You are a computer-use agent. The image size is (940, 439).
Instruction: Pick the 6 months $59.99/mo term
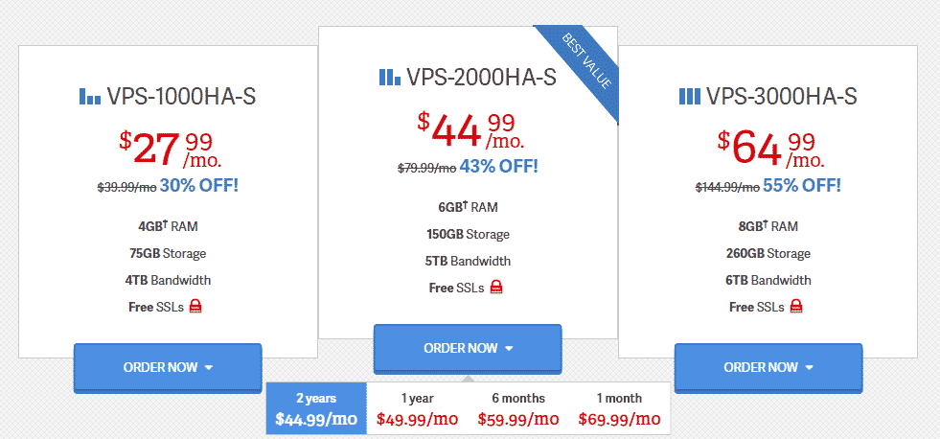pyautogui.click(x=518, y=408)
